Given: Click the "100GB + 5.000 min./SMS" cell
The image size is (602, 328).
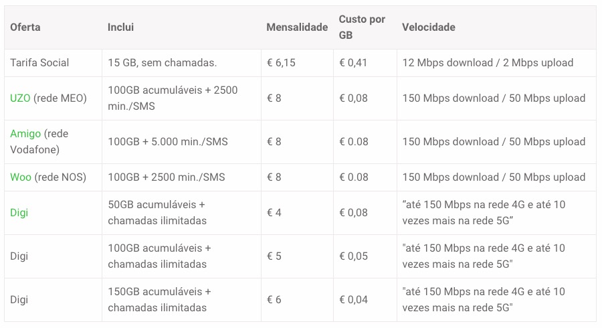Looking at the screenshot, I should 168,142.
